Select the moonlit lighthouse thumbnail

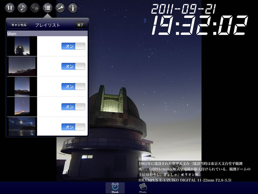coord(22,127)
